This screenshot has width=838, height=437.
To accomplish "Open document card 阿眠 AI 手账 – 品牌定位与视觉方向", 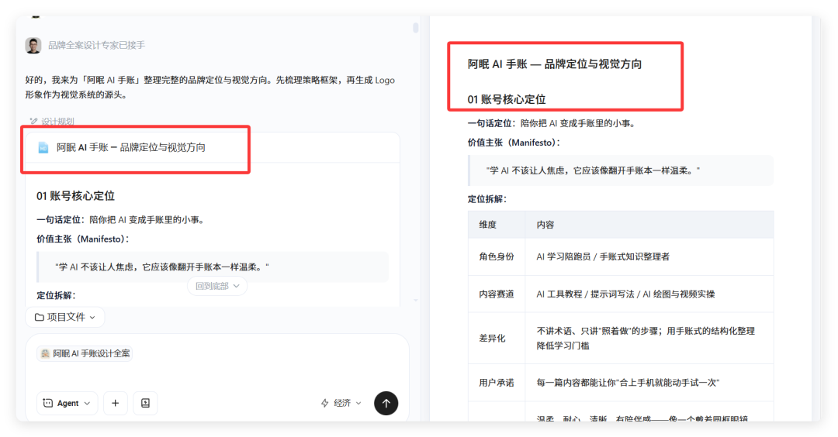I will point(213,148).
